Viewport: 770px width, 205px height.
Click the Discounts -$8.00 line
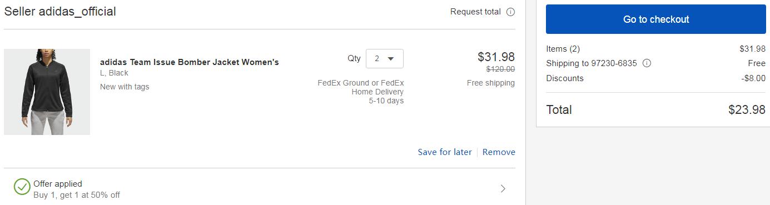click(x=656, y=78)
